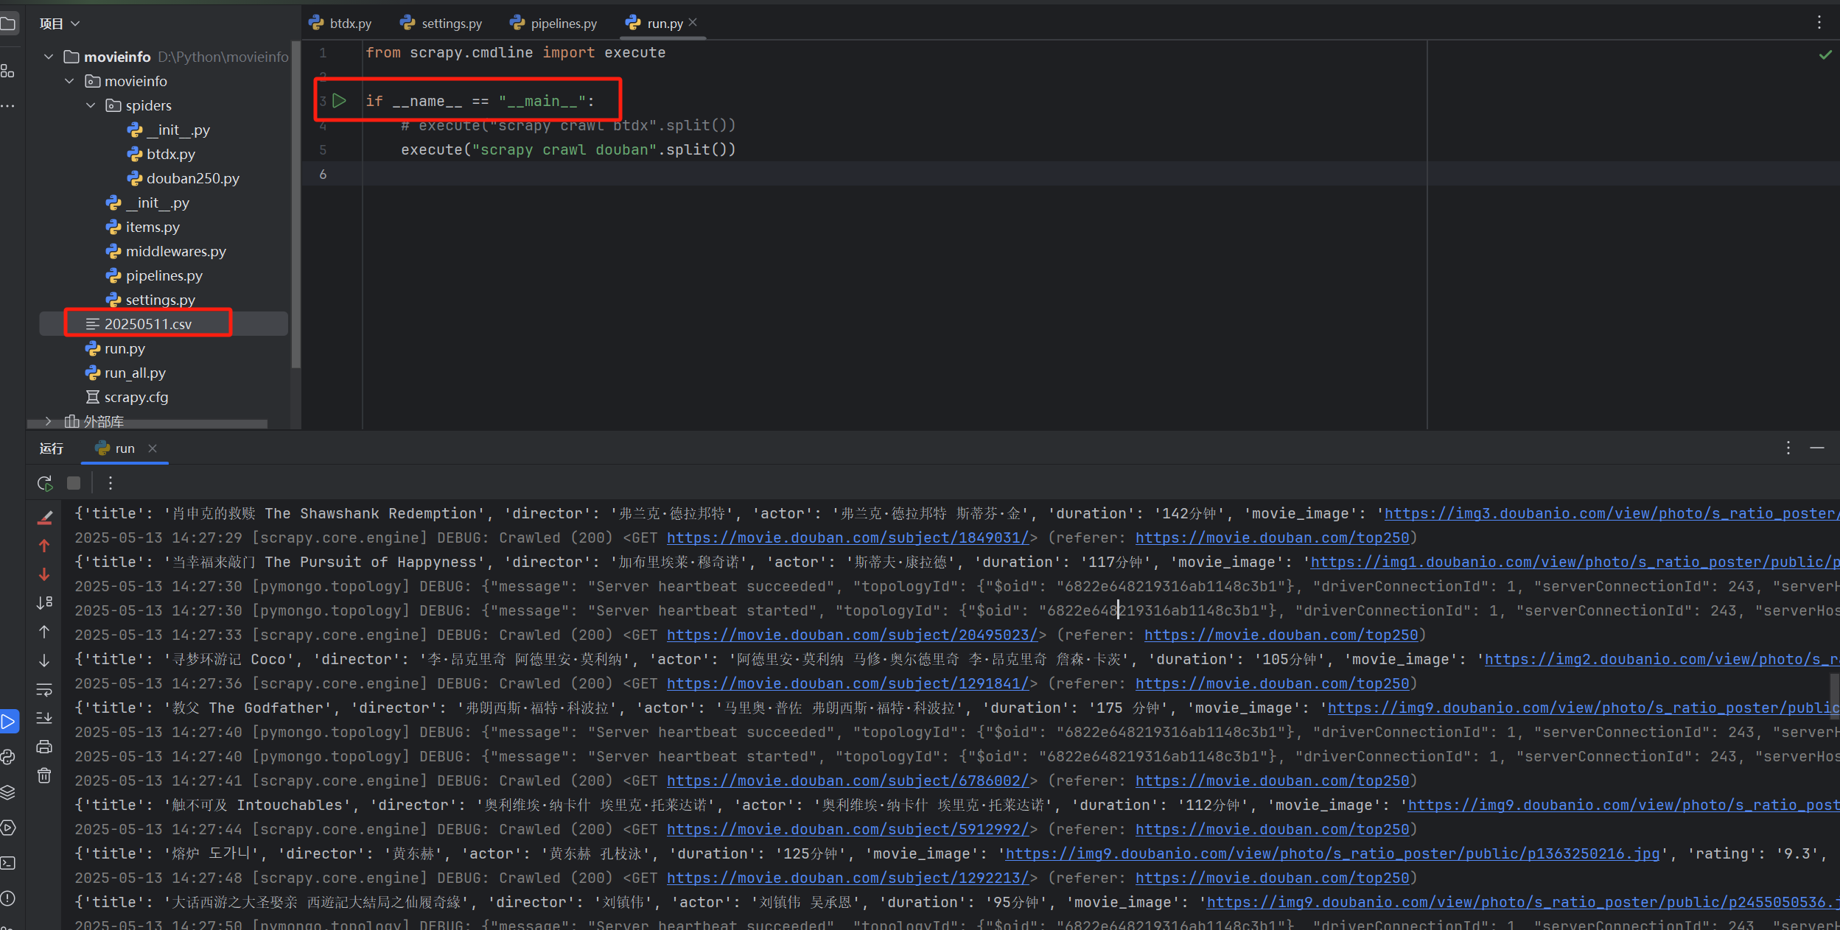Click the run gutter arrow on line 3
This screenshot has width=1840, height=930.
pyautogui.click(x=340, y=101)
